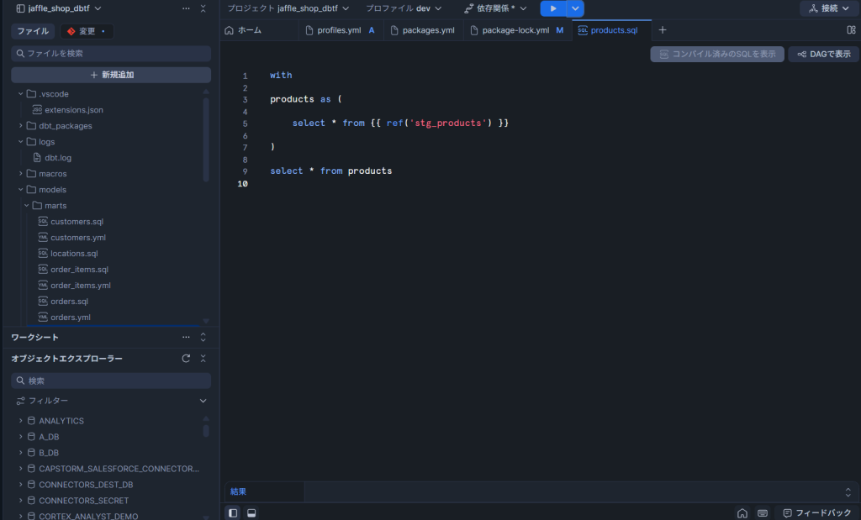Click the split editor layout icon
Viewport: 861px width, 520px height.
point(851,30)
